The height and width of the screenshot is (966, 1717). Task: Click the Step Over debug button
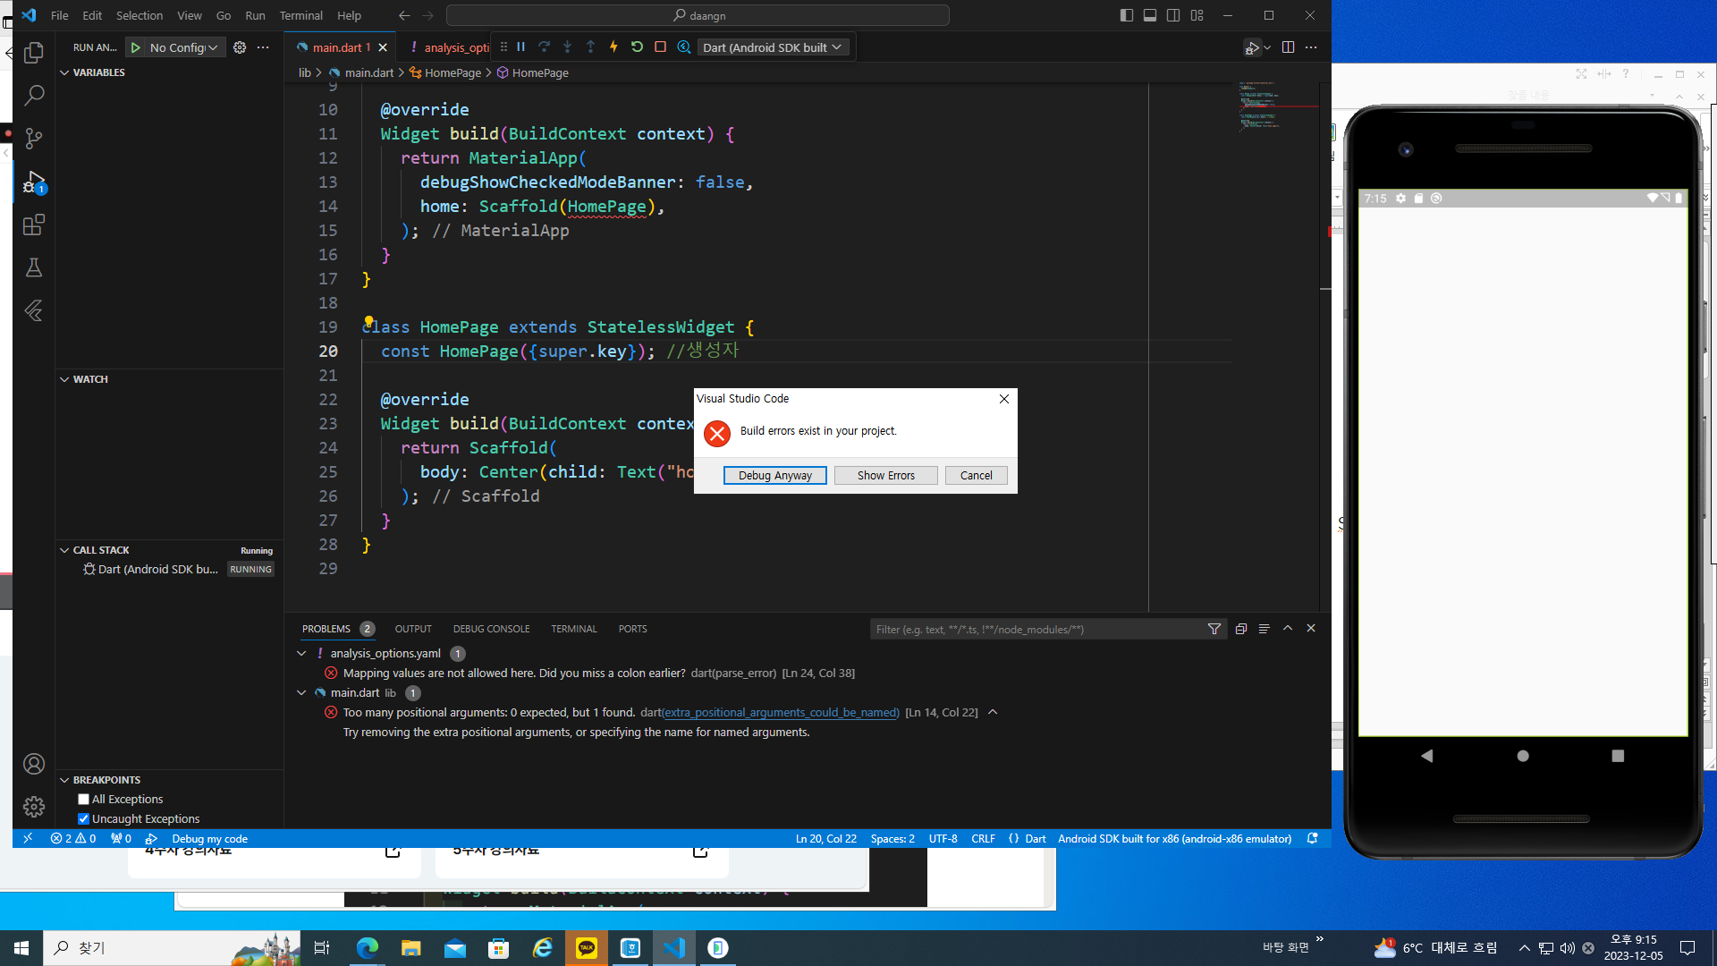[x=544, y=47]
